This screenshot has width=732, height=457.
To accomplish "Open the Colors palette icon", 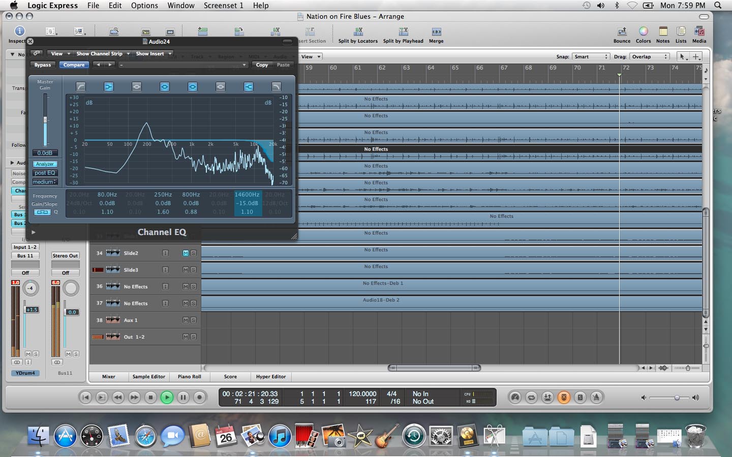I will click(x=643, y=32).
